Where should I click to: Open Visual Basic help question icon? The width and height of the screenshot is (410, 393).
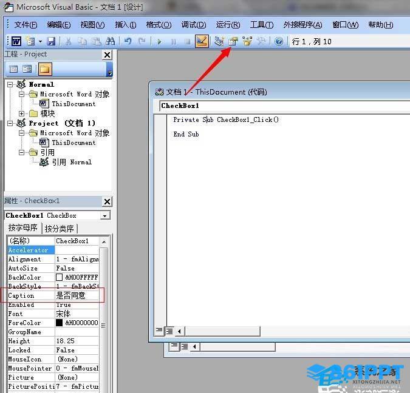pyautogui.click(x=279, y=41)
